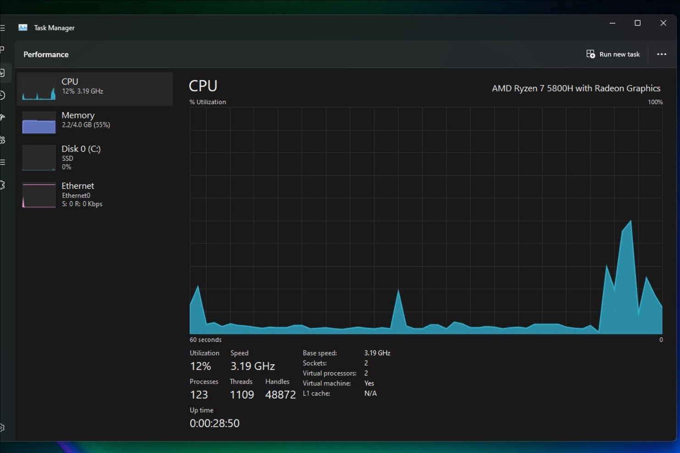Close the Task Manager window
Screen dimensions: 680x453
coord(663,23)
